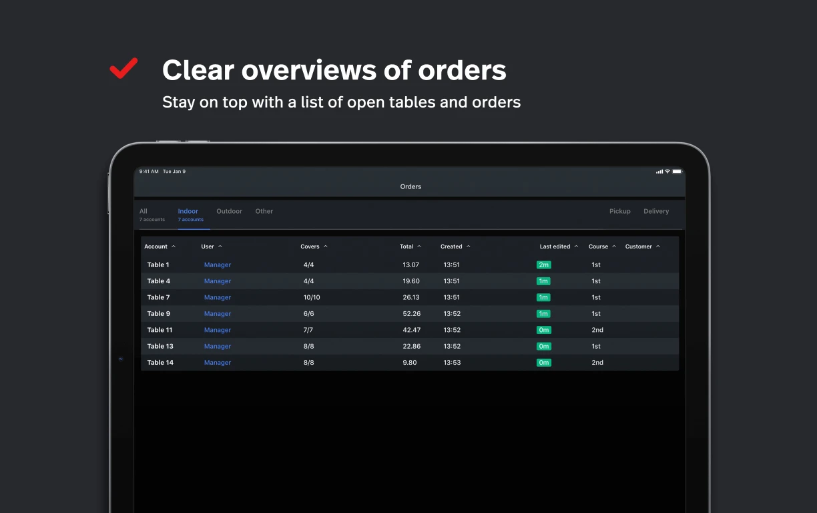The height and width of the screenshot is (513, 817).
Task: Open the Table 14 account row
Action: pyautogui.click(x=410, y=363)
